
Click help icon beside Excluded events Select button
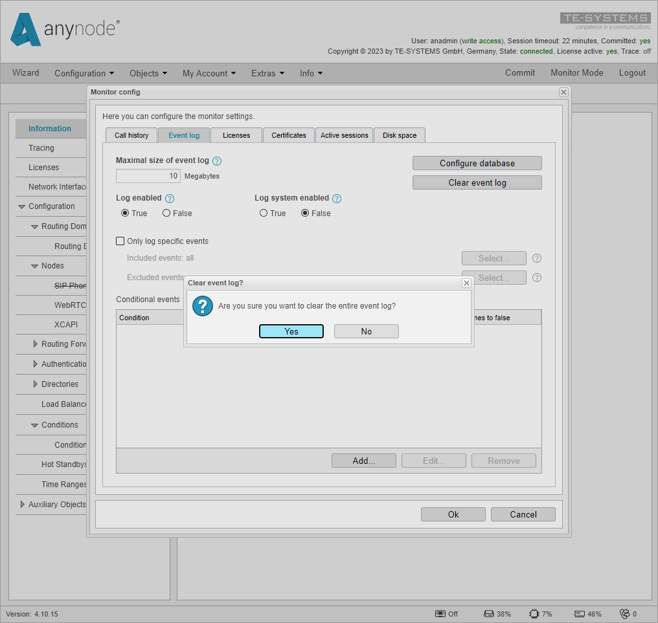click(x=536, y=277)
